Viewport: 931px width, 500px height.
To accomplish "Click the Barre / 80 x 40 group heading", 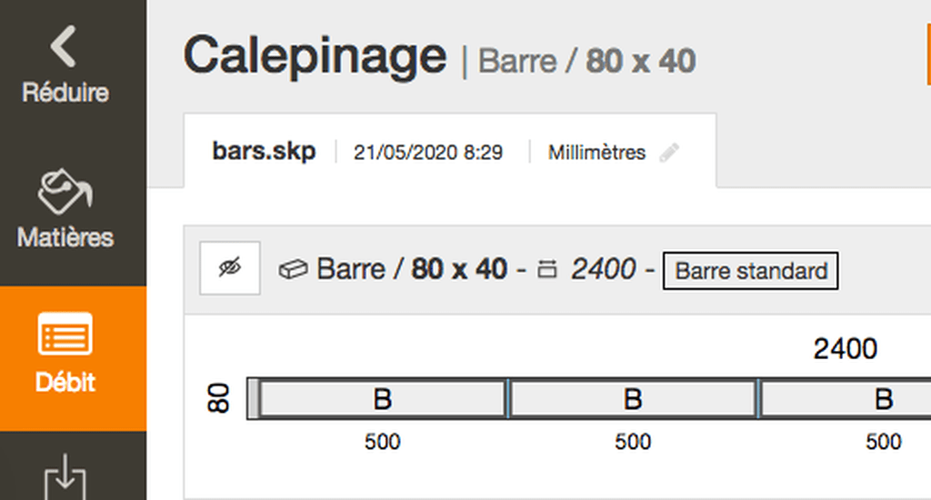I will (412, 269).
